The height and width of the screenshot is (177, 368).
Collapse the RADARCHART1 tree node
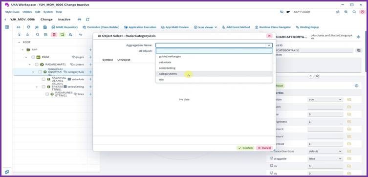(x=30, y=65)
